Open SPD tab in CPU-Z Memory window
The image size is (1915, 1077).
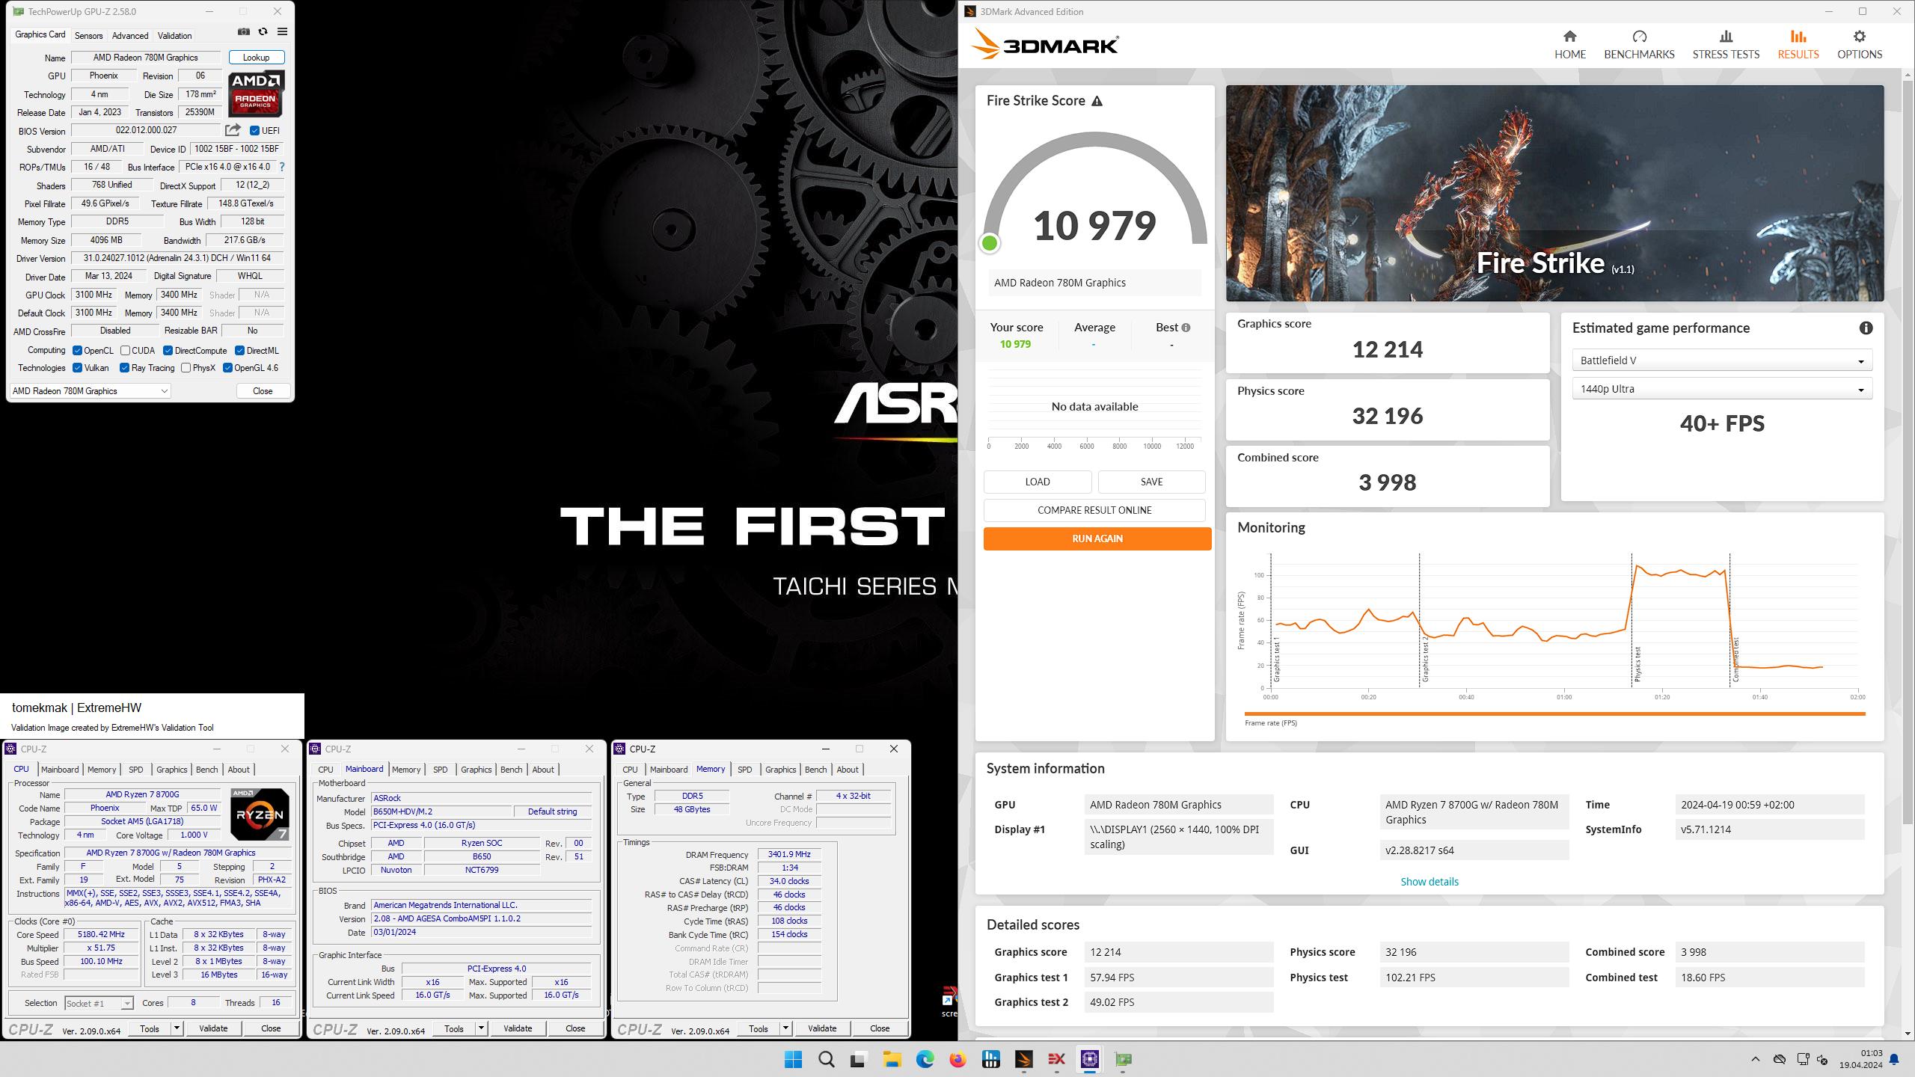tap(744, 770)
